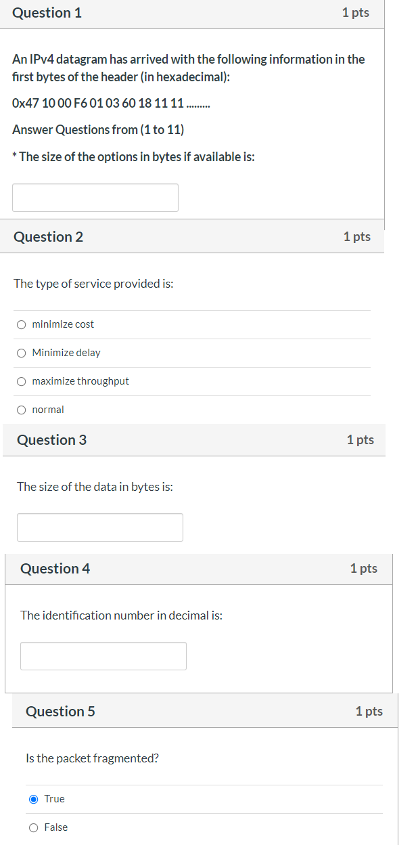
Task: Choose "maximize throughput" for type of service
Action: coord(21,381)
